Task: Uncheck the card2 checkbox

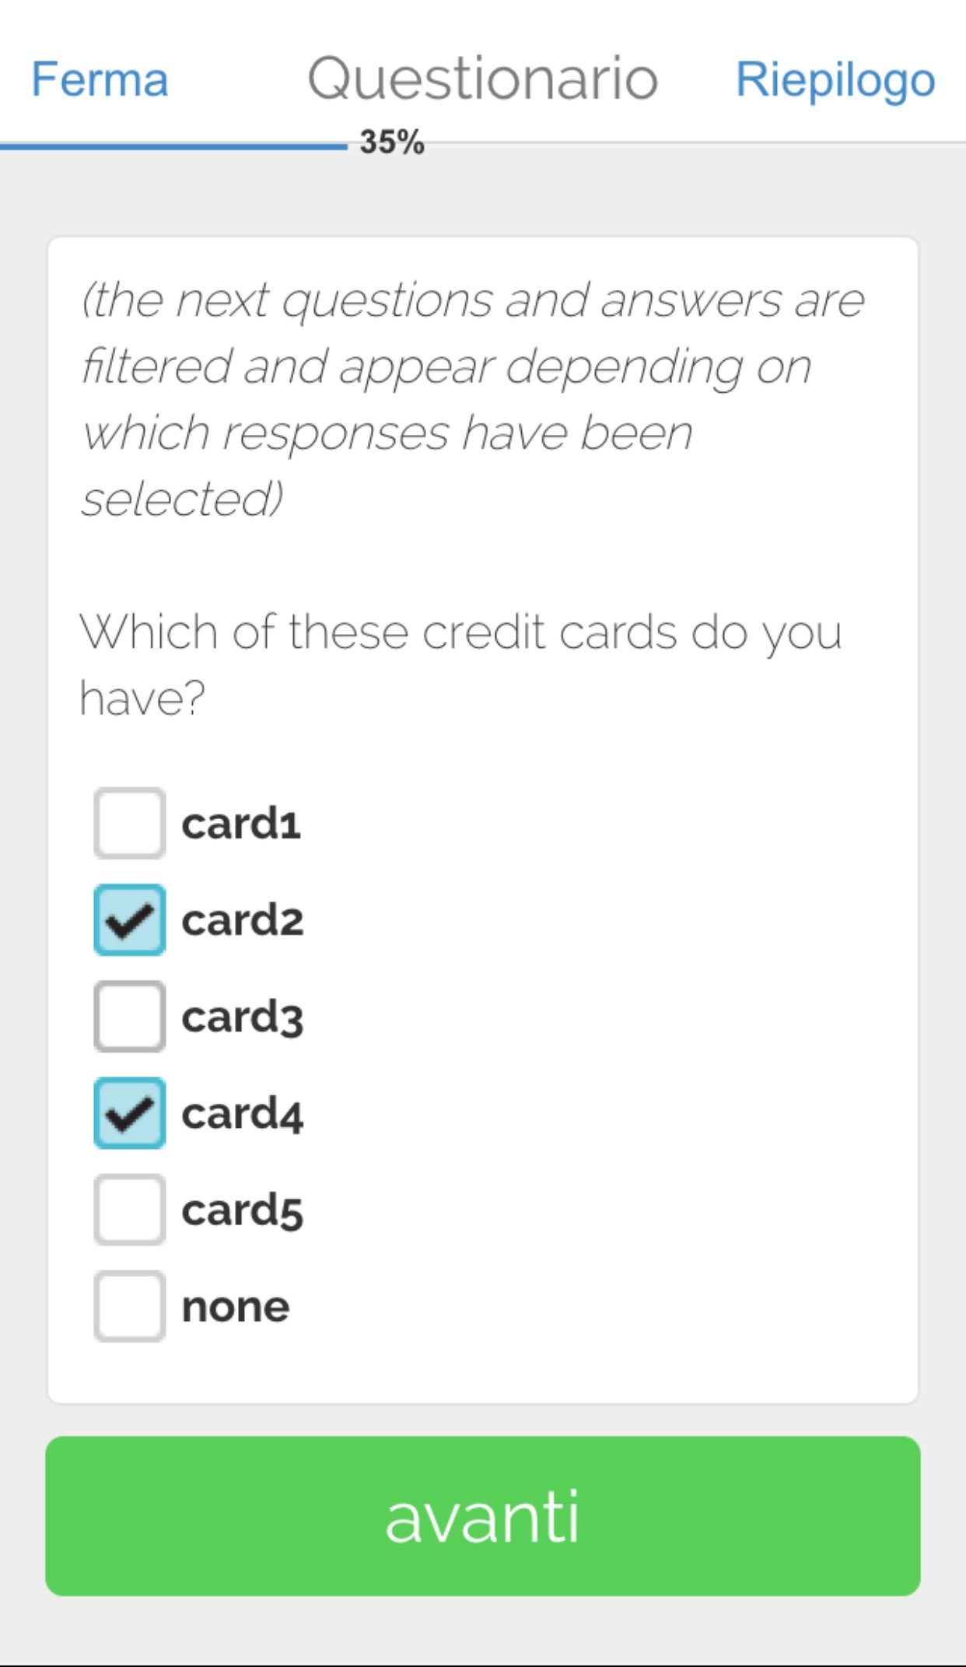Action: [129, 919]
